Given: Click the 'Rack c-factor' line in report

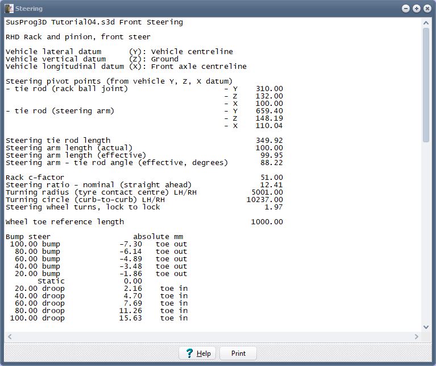Looking at the screenshot, I should [35, 178].
